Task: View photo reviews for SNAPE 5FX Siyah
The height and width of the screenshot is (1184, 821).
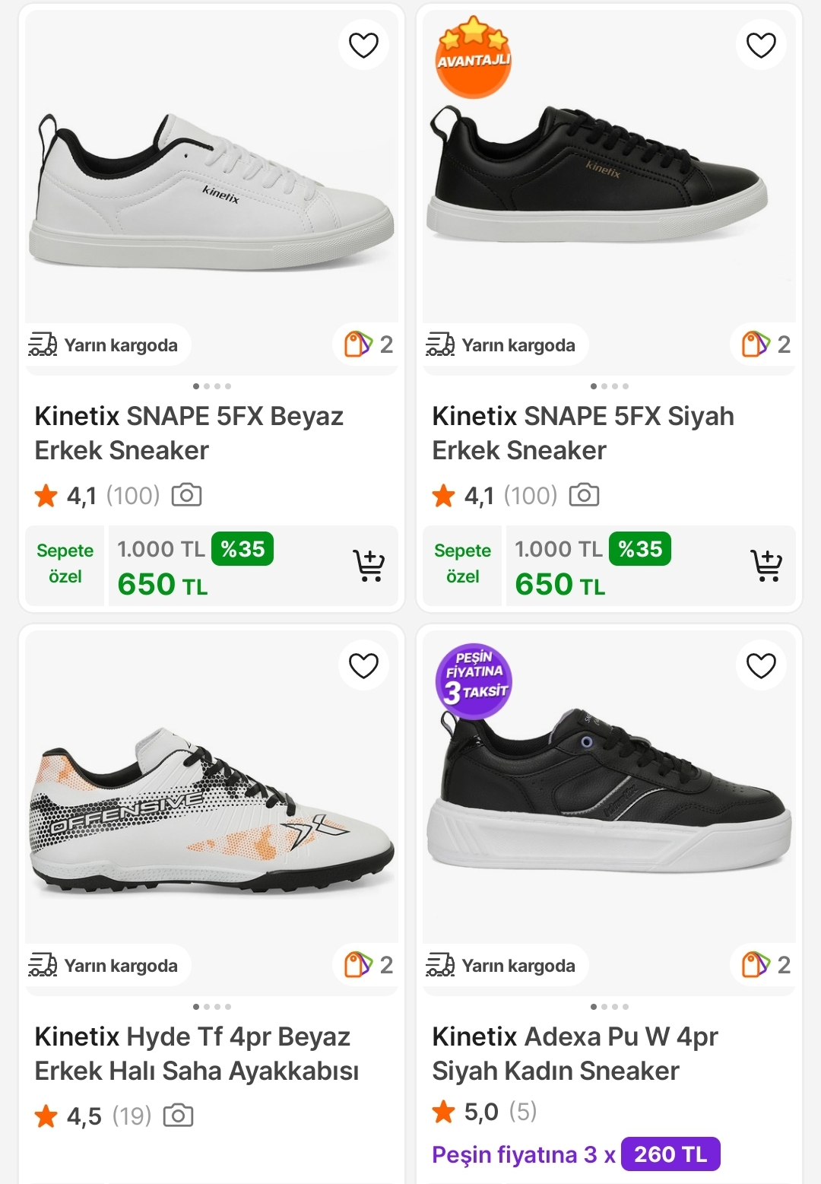Action: [584, 496]
